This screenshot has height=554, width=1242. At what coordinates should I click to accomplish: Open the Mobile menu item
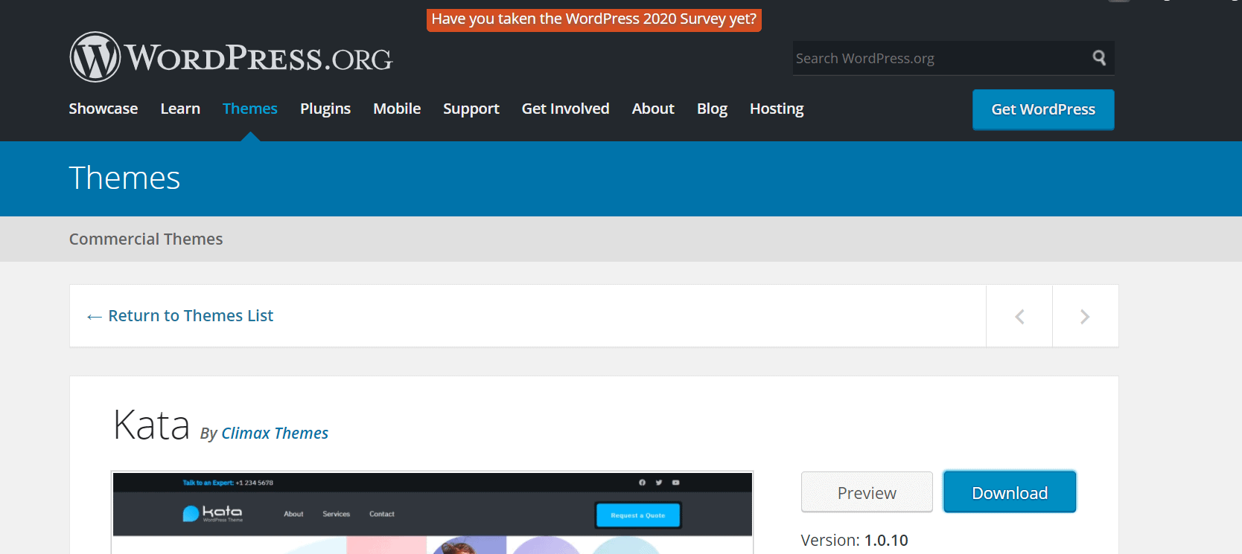coord(397,109)
